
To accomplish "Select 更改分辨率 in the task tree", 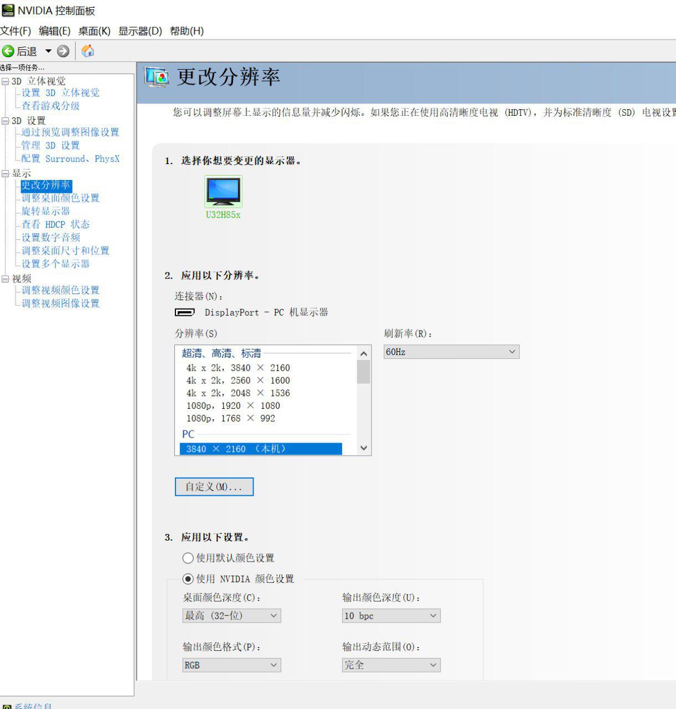I will click(x=46, y=185).
